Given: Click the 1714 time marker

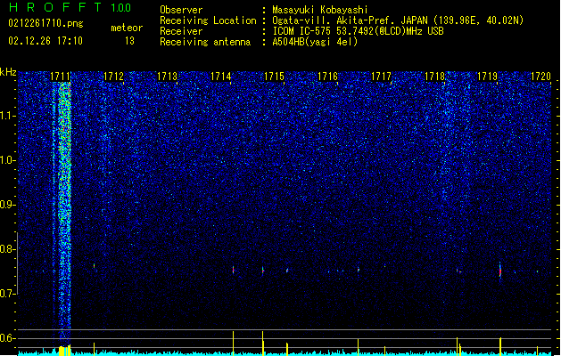Looking at the screenshot, I should pyautogui.click(x=221, y=77).
